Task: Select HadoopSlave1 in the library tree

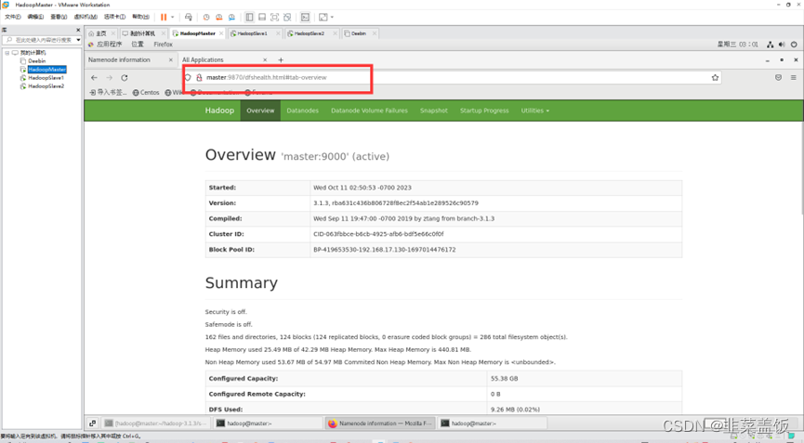Action: coord(46,78)
